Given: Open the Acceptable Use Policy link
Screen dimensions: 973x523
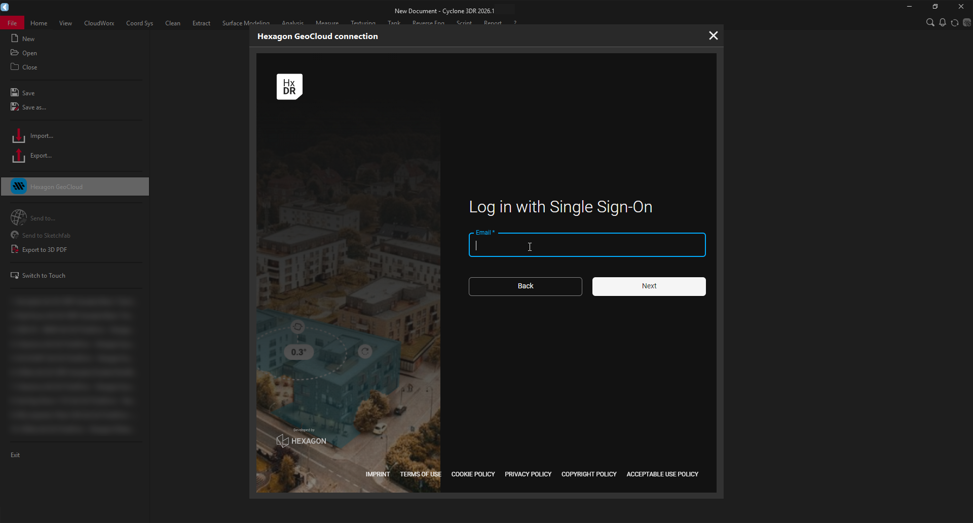Looking at the screenshot, I should (x=662, y=474).
